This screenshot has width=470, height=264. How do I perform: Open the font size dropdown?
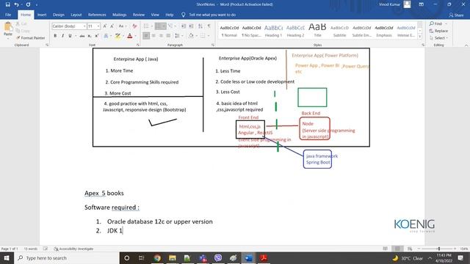pyautogui.click(x=98, y=26)
